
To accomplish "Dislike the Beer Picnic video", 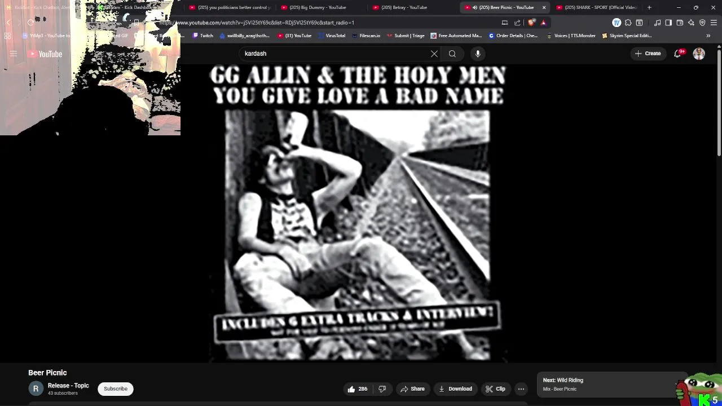I will 382,389.
